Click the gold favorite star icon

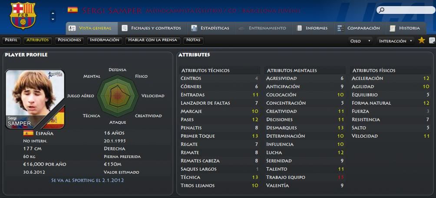point(422,41)
